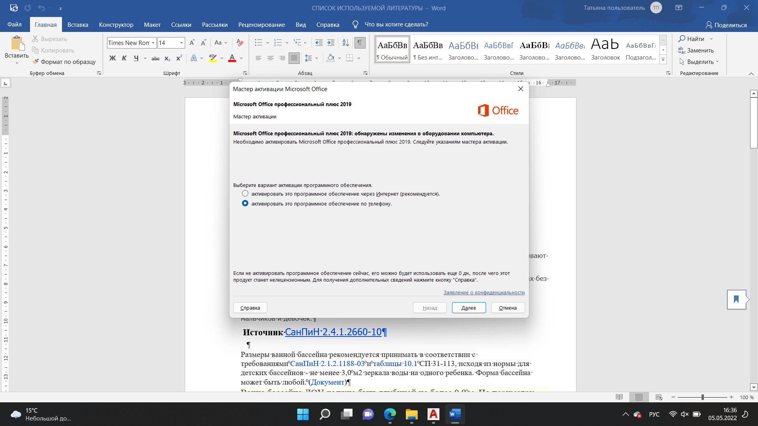Open the font size dropdown
758x426 pixels.
point(182,43)
